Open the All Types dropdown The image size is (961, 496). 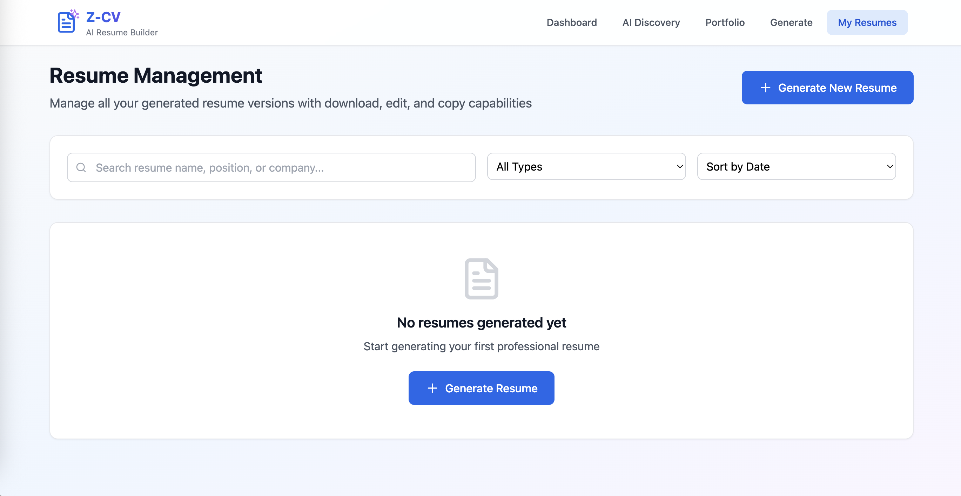586,167
